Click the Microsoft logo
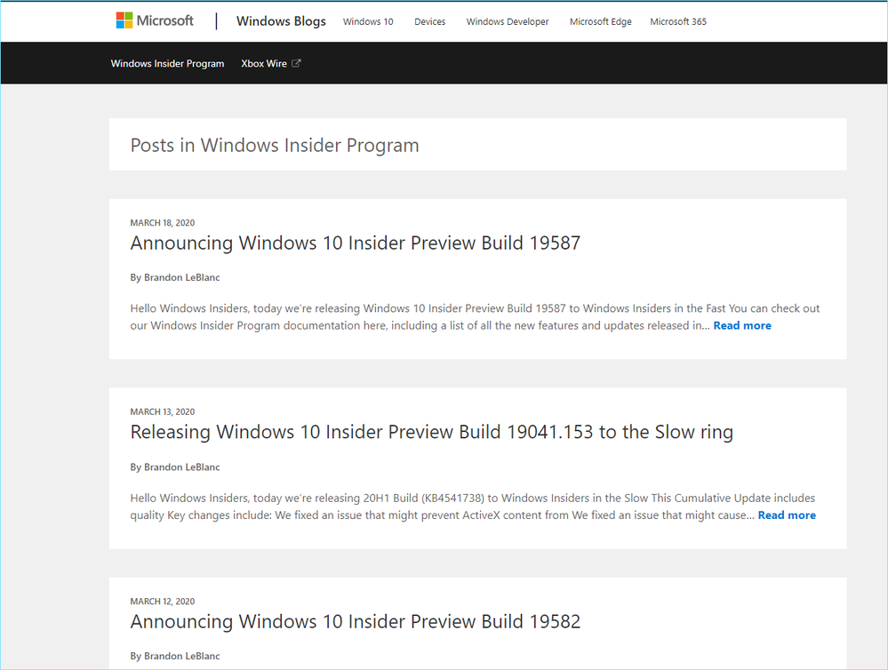Image resolution: width=888 pixels, height=670 pixels. [x=155, y=20]
